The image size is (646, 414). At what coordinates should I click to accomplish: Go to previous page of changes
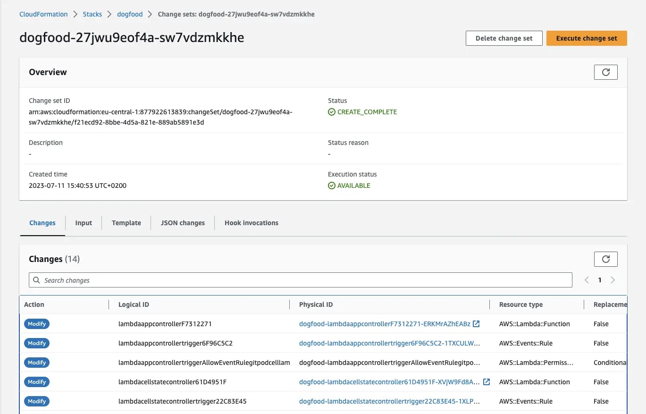tap(587, 280)
